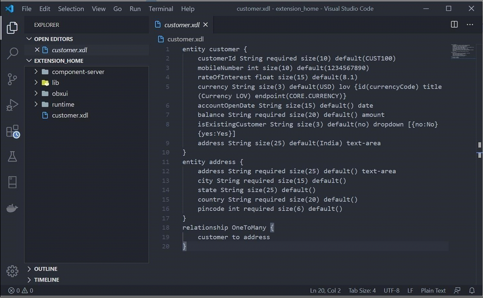
Task: Open the File menu
Action: 26,8
